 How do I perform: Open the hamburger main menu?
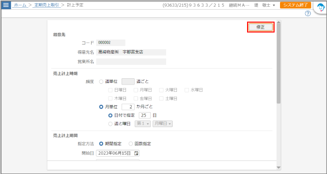point(6,5)
